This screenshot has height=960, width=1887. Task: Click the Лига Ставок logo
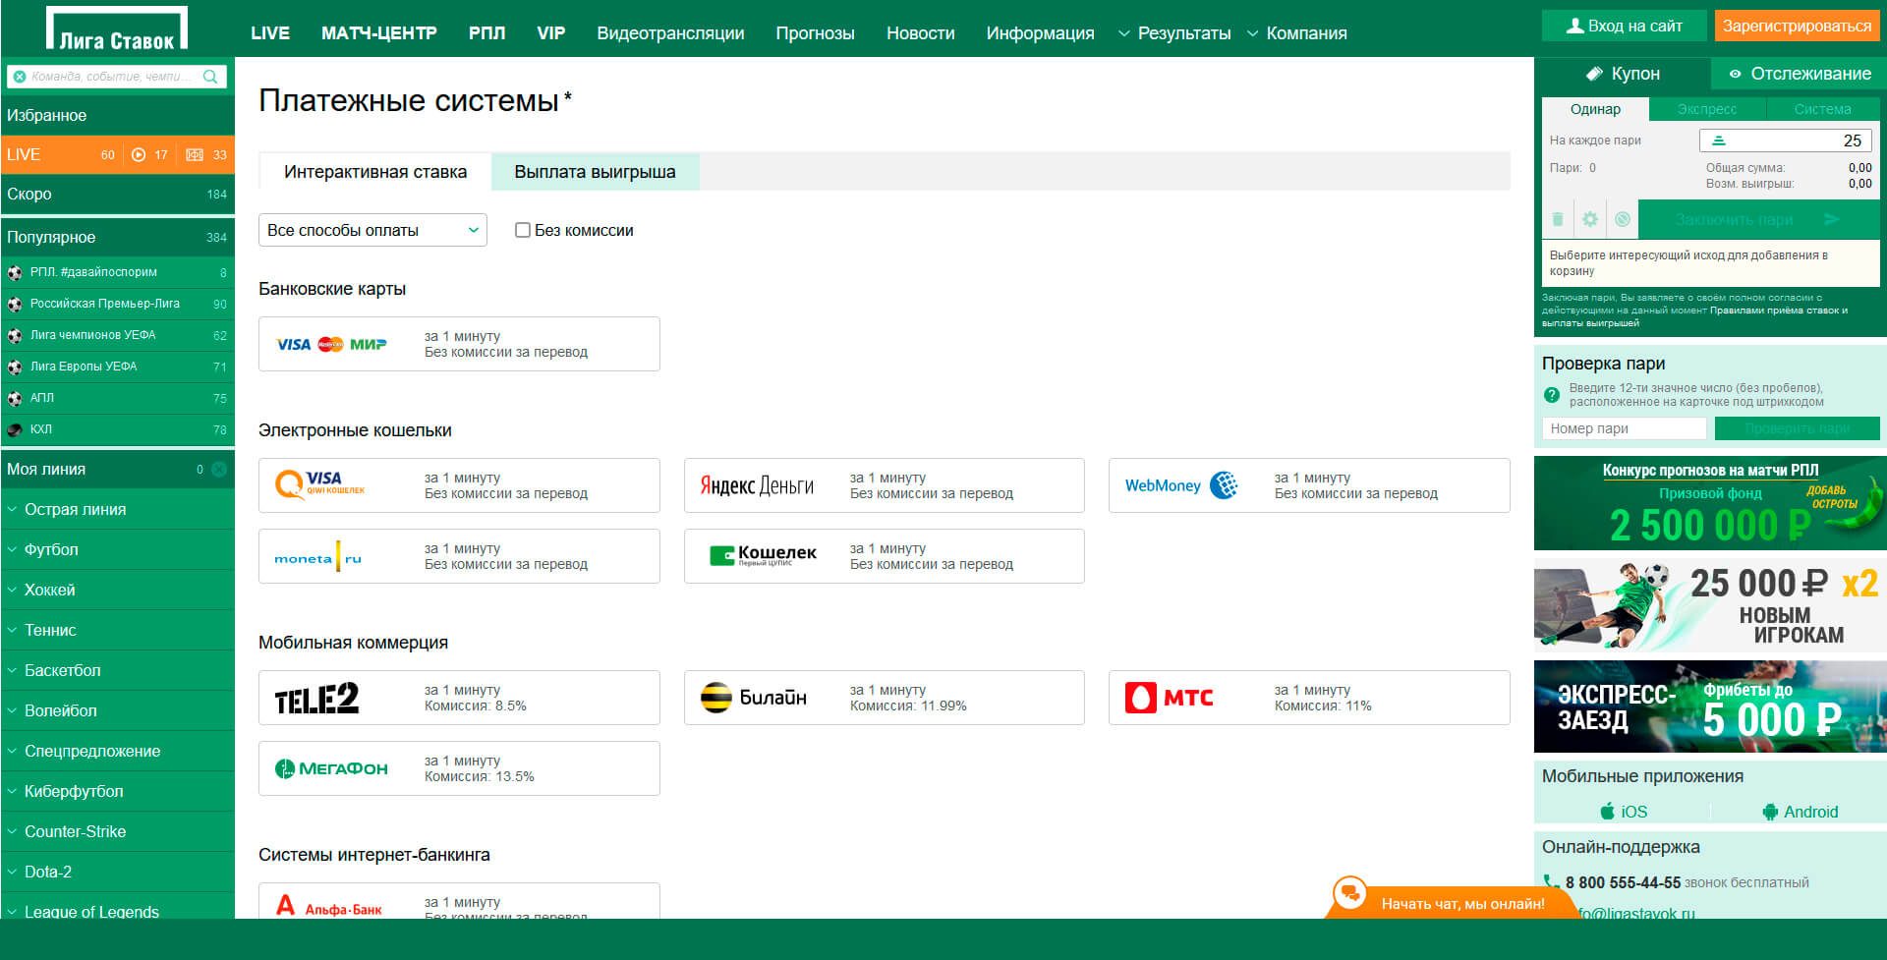click(117, 28)
